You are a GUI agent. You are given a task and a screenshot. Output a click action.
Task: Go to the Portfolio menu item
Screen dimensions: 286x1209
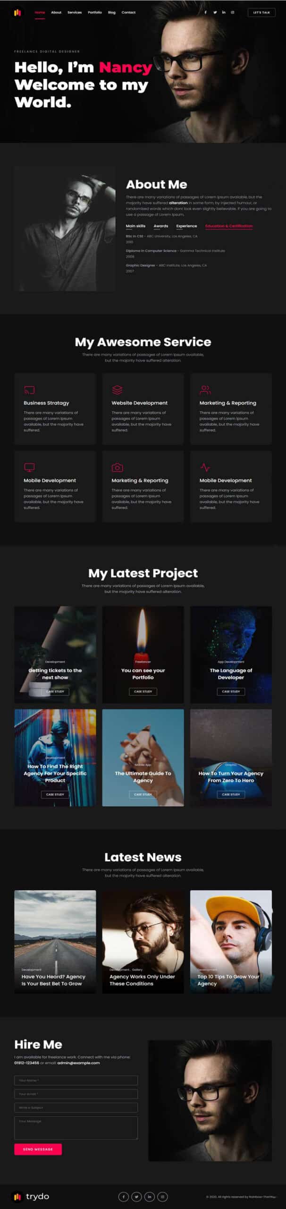coord(95,12)
